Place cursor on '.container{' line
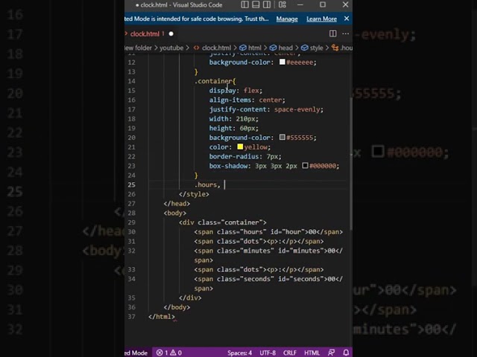 pos(215,81)
